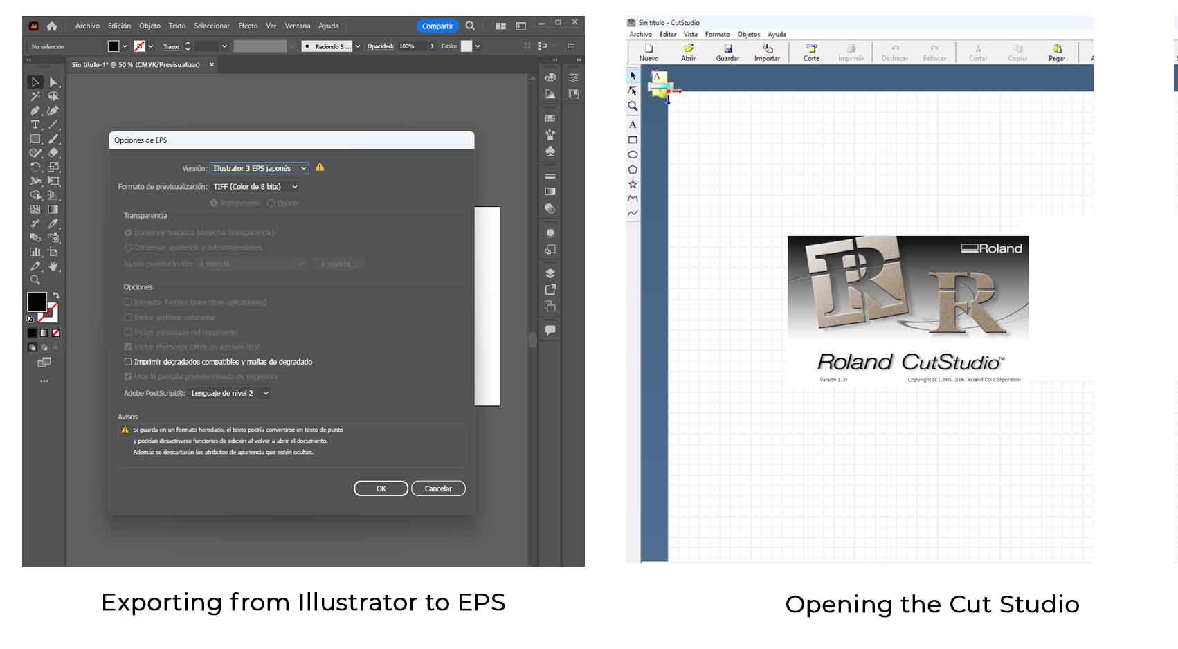Viewport: 1178px width, 649px height.
Task: Click Abrir in the CutStudio toolbar
Action: pos(688,53)
